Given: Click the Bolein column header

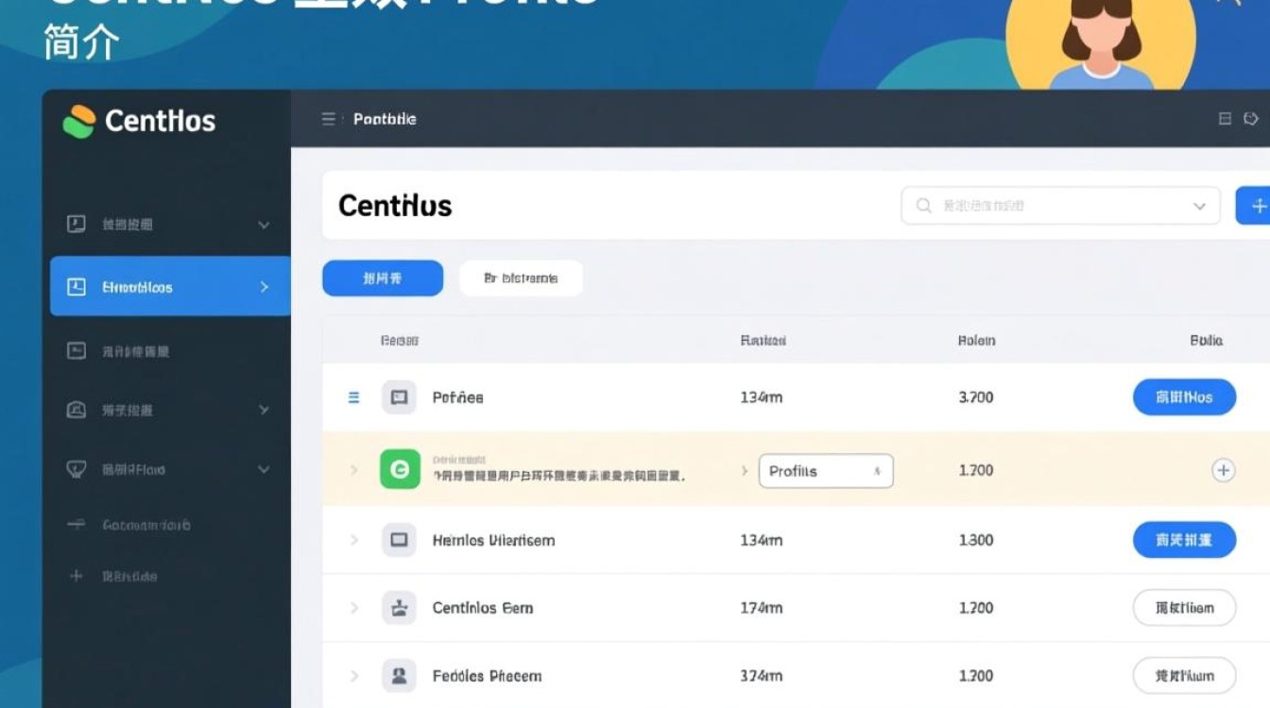Looking at the screenshot, I should pyautogui.click(x=976, y=340).
